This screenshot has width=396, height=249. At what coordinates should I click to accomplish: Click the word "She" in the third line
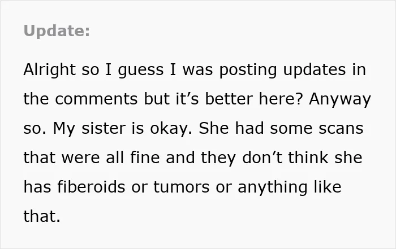(x=214, y=128)
